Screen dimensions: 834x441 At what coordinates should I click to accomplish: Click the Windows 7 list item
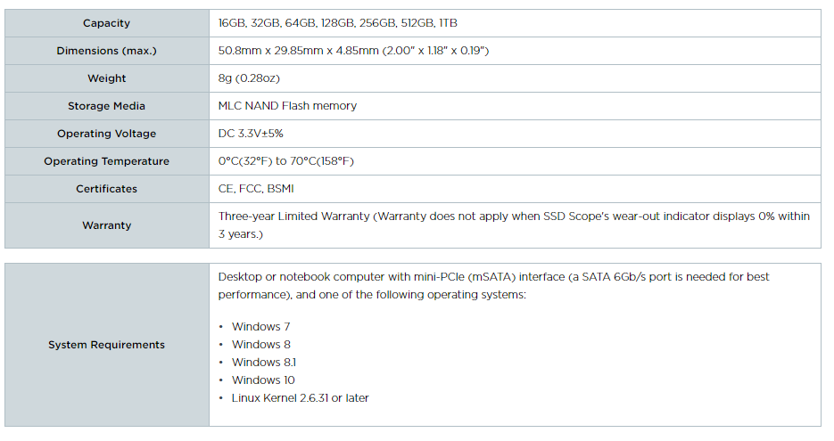pos(260,327)
